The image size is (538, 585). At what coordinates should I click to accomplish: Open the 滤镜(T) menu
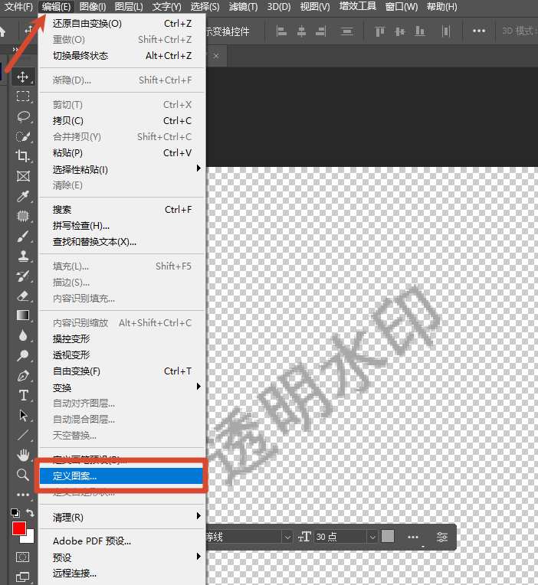(x=243, y=7)
